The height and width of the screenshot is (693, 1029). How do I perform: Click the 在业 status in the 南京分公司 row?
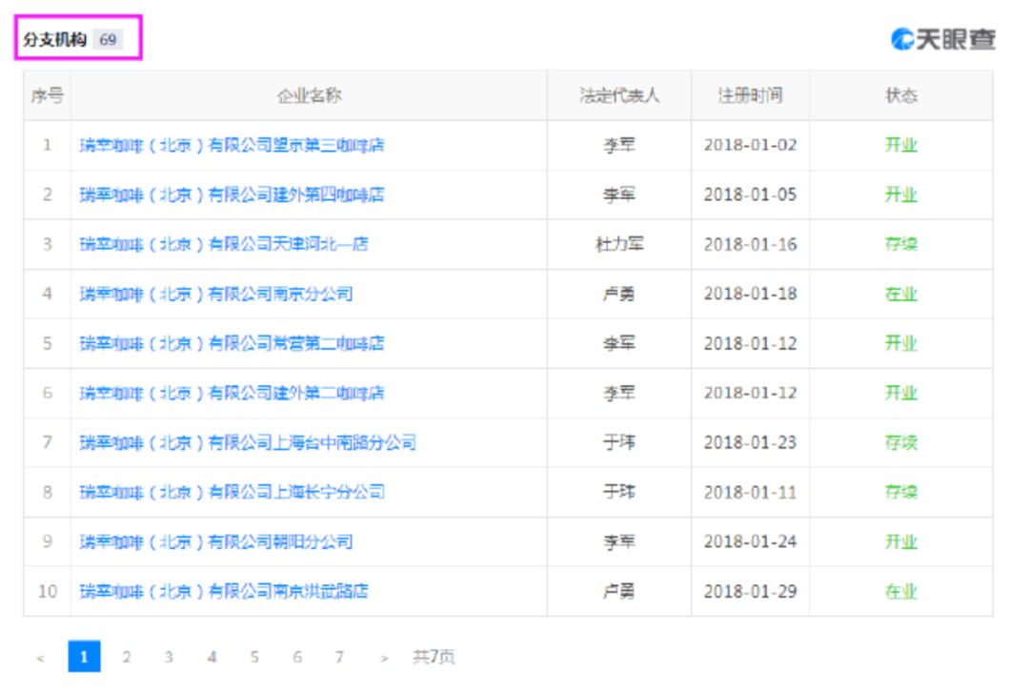coord(901,295)
